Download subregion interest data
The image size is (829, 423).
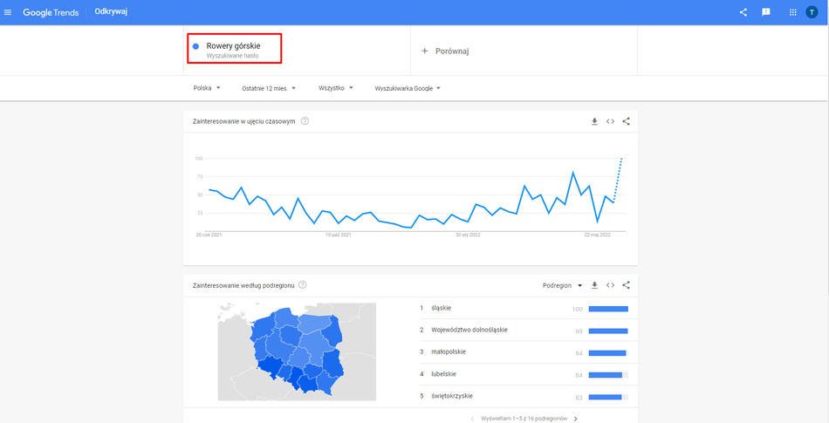(x=594, y=285)
